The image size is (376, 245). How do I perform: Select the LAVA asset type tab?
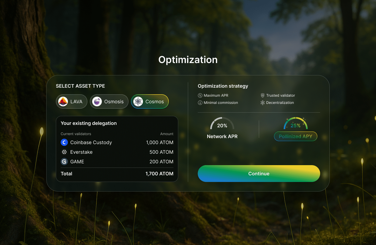pos(71,101)
